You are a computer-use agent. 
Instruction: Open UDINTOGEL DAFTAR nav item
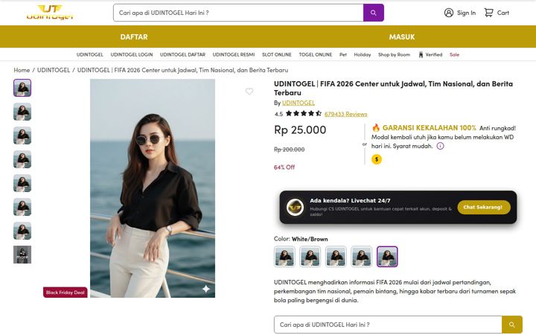coord(183,54)
